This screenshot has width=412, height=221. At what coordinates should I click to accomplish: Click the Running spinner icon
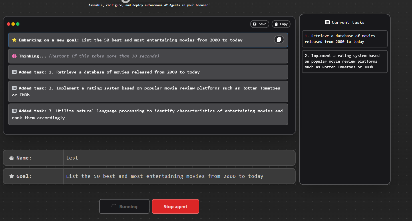point(114,206)
